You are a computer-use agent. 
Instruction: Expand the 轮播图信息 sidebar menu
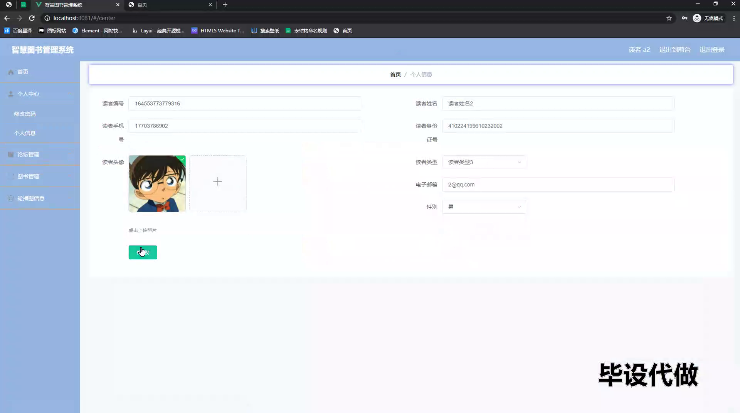[x=40, y=198]
